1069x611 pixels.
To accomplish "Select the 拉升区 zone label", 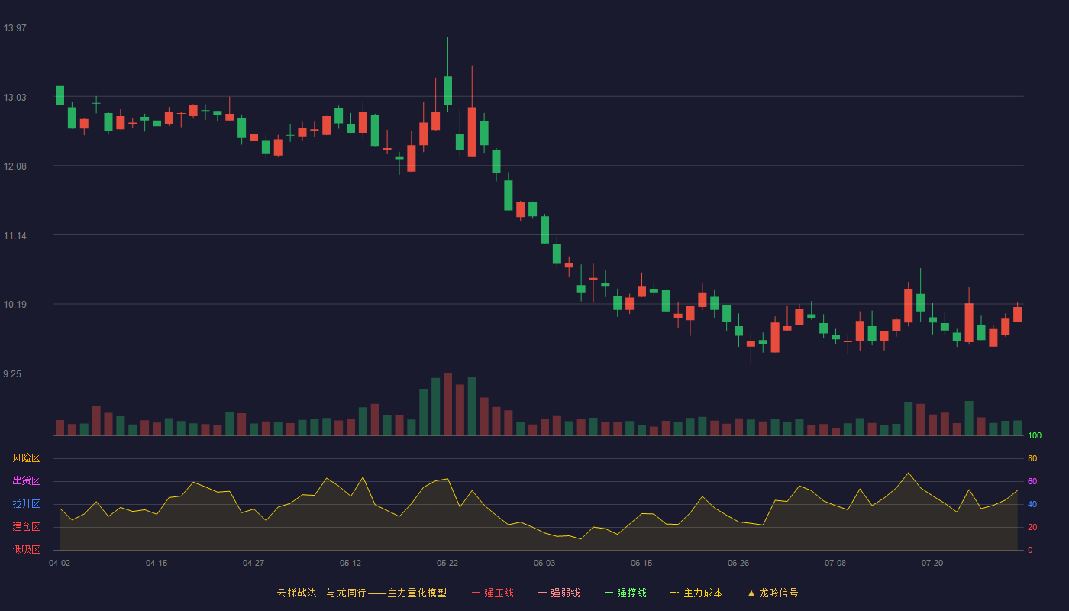I will point(26,504).
